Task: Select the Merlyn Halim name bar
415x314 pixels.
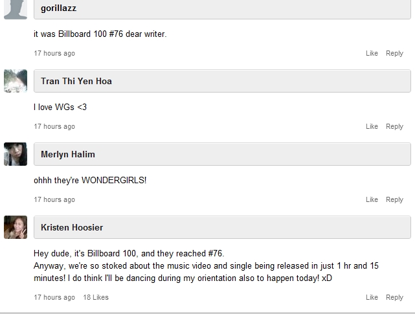Action: (x=222, y=154)
